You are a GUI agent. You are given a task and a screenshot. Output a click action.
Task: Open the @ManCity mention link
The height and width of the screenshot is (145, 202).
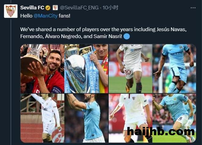46,16
